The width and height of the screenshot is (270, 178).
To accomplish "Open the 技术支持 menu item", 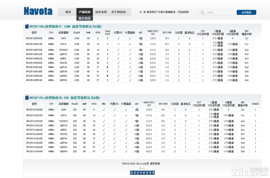I will pyautogui.click(x=101, y=12).
